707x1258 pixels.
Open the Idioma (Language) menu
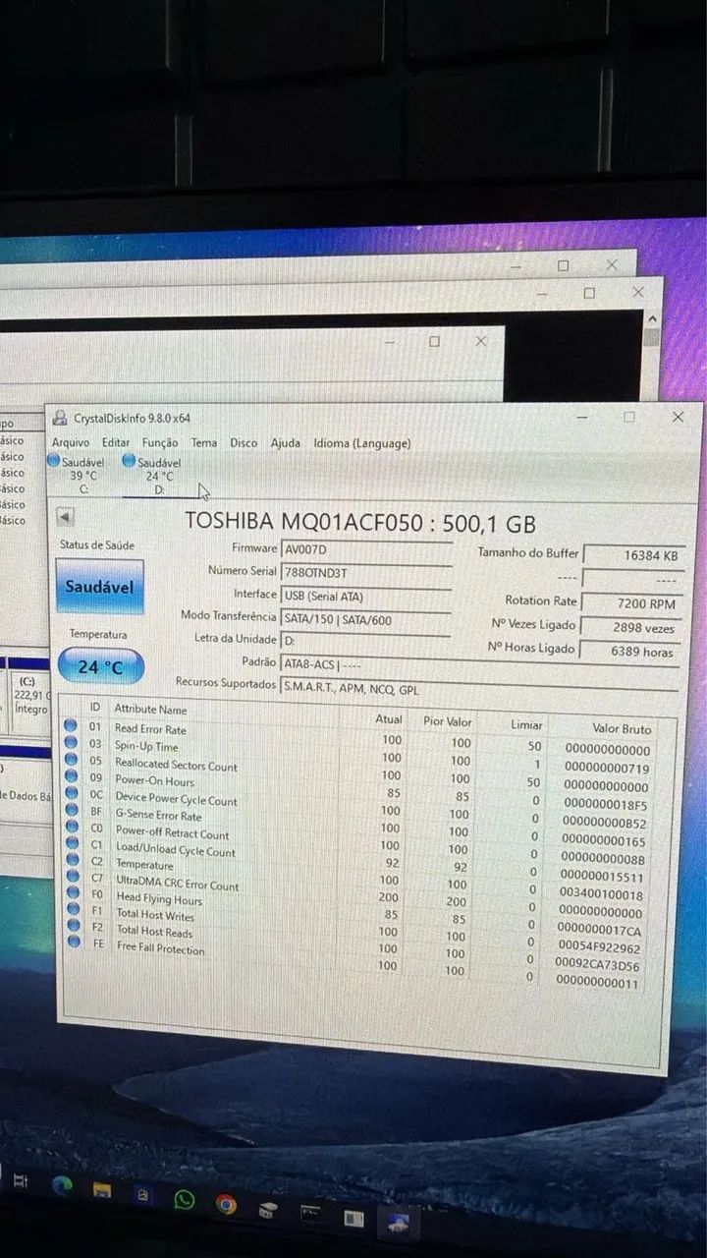(x=362, y=443)
